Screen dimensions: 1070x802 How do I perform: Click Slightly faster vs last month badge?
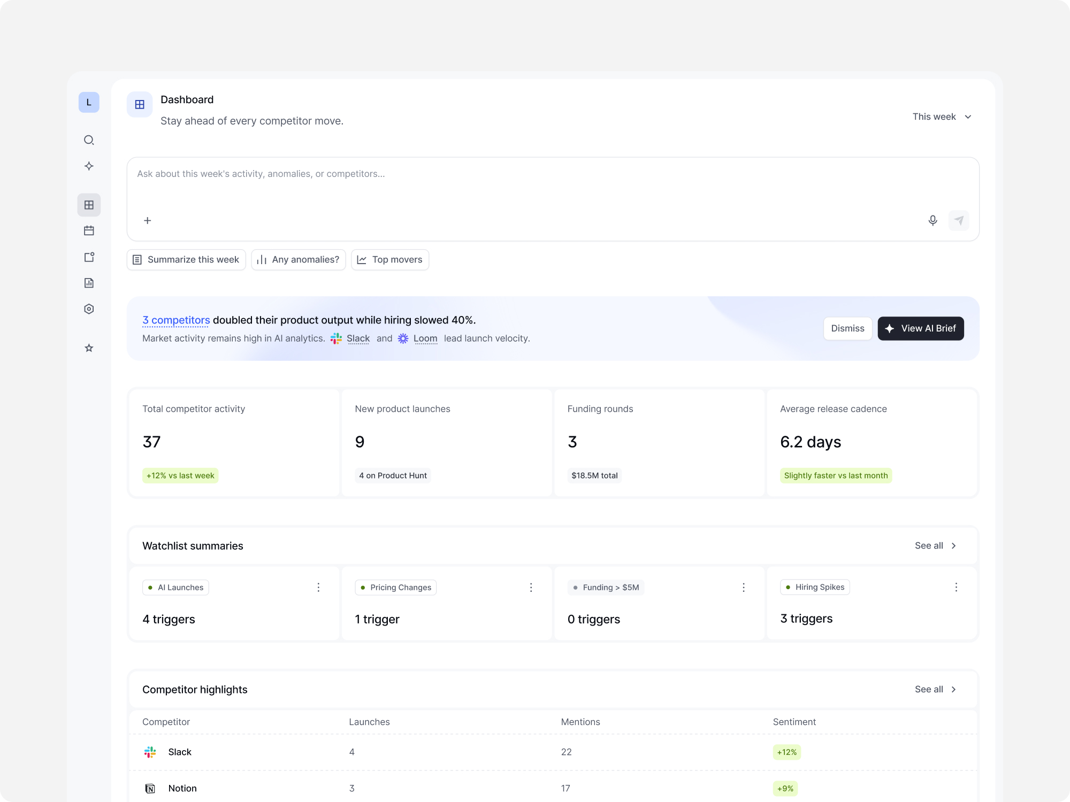[x=836, y=476]
